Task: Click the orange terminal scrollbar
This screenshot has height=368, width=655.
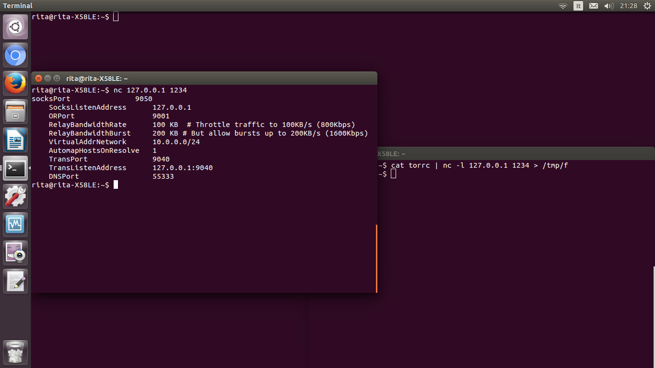Action: 376,258
